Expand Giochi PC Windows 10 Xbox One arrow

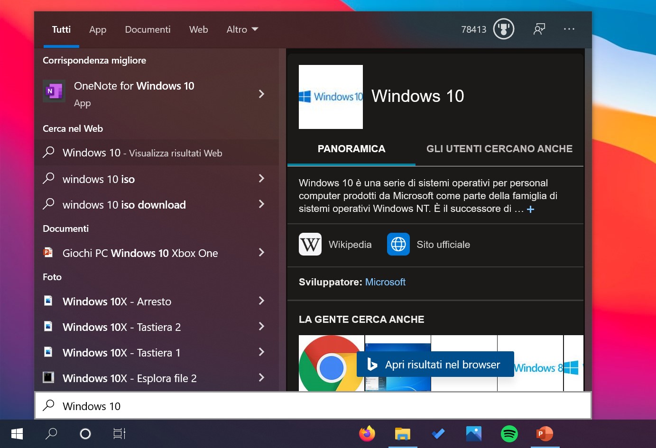tap(261, 252)
